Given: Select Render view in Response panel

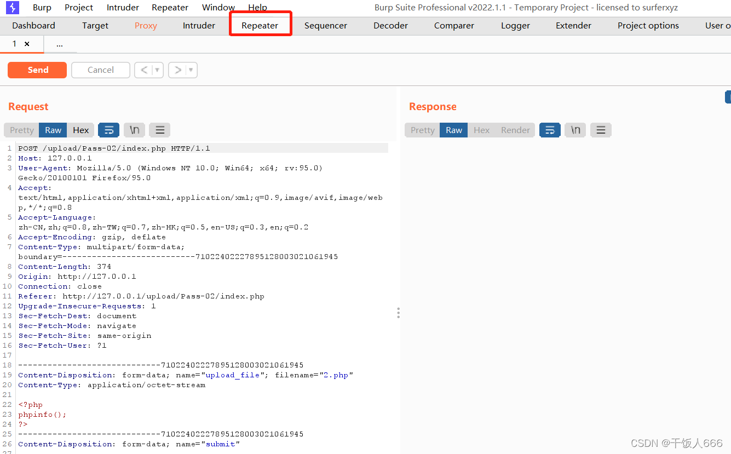Looking at the screenshot, I should 515,130.
